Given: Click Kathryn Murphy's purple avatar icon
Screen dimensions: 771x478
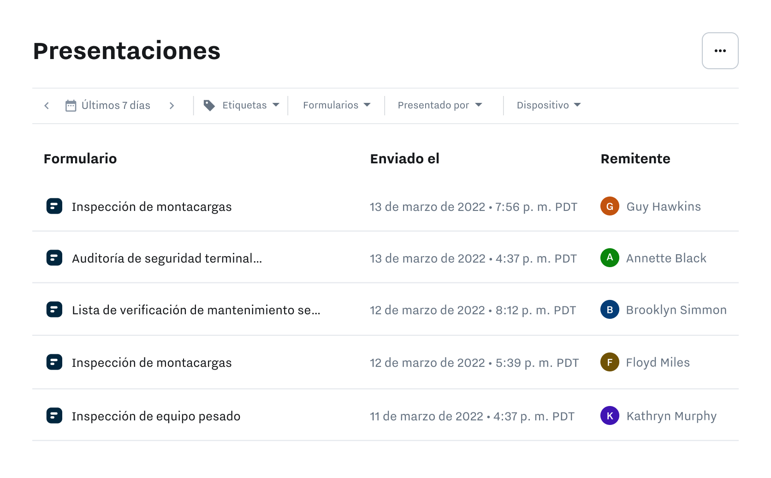Looking at the screenshot, I should pos(610,416).
